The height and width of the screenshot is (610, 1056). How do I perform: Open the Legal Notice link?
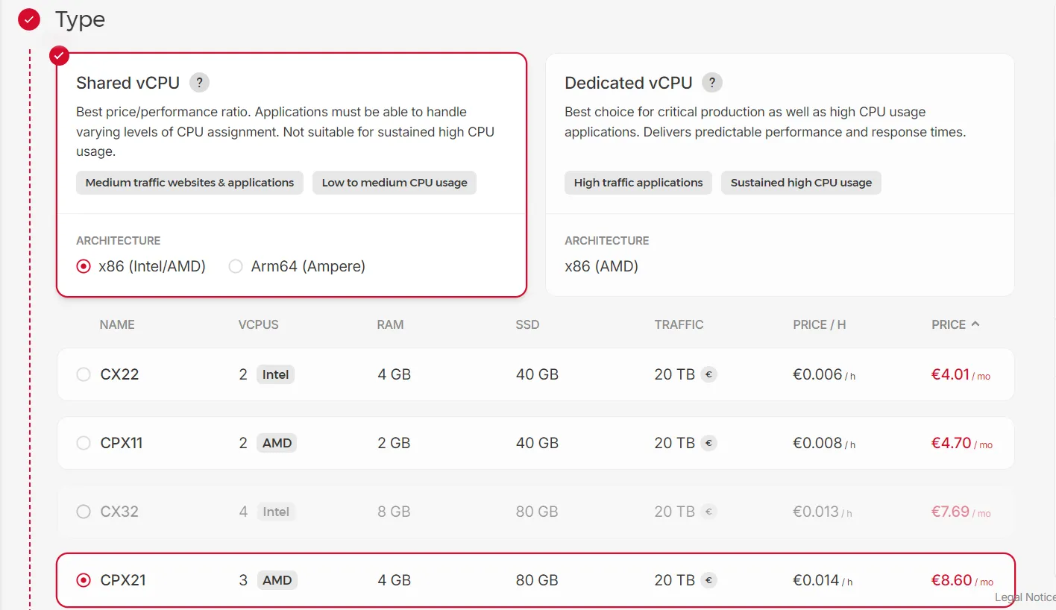coord(1025,597)
